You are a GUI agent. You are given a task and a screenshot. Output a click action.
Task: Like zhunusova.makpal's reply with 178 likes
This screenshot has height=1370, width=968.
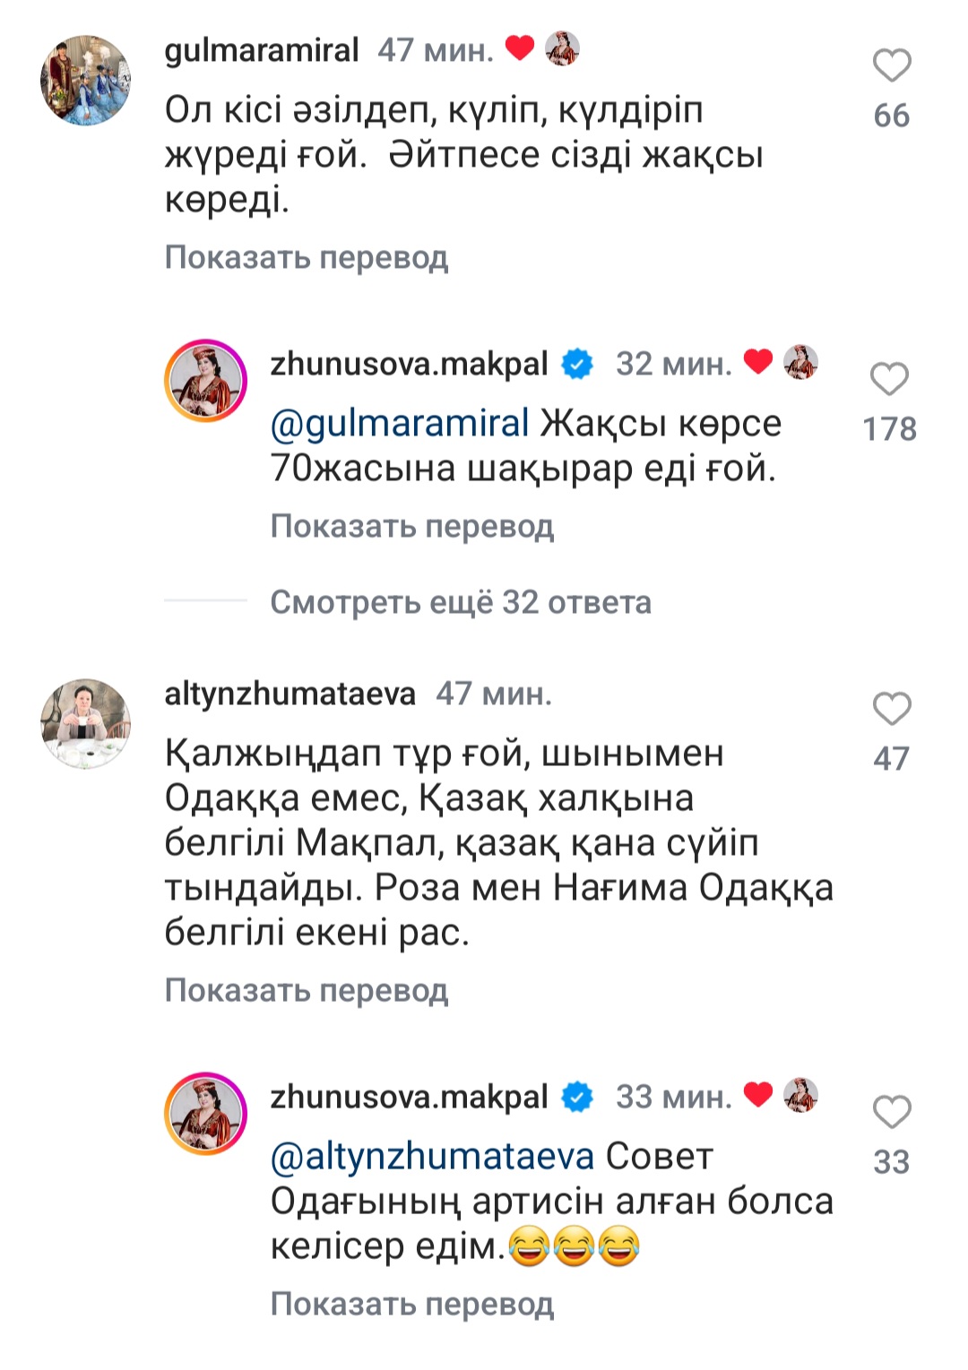[890, 380]
